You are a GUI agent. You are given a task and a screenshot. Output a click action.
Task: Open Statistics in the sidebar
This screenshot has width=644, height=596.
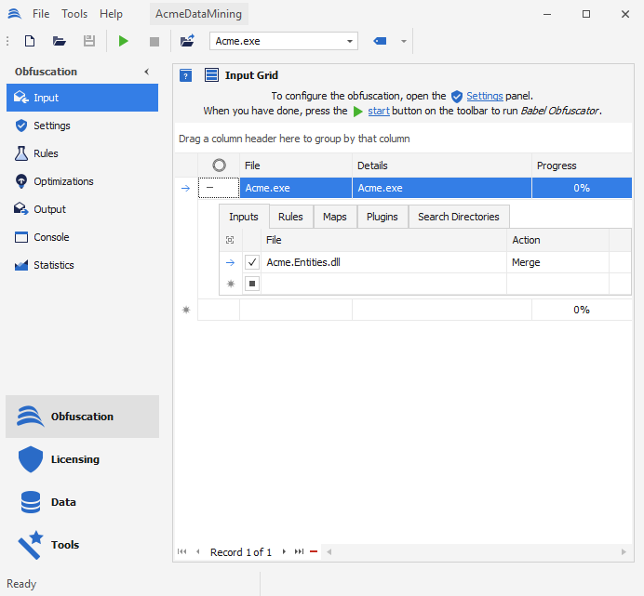coord(53,265)
